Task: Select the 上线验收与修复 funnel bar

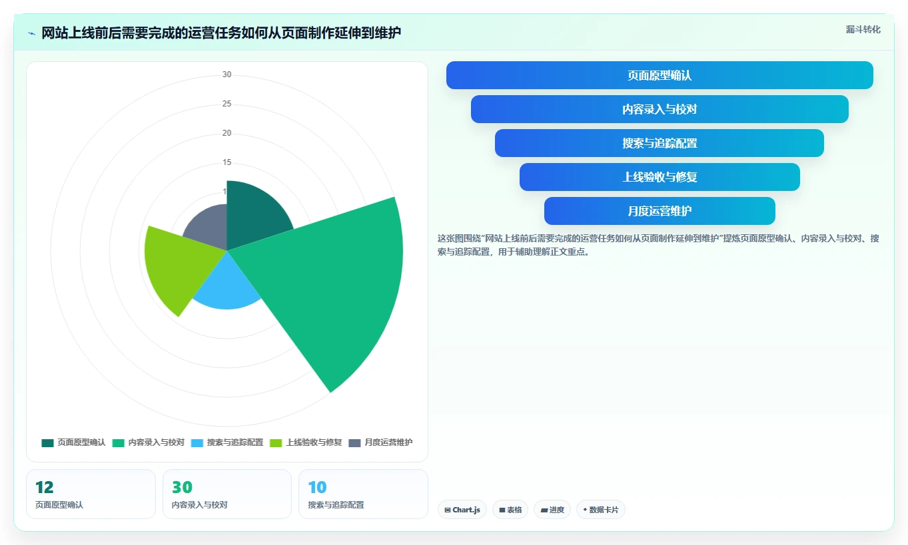Action: click(x=660, y=177)
